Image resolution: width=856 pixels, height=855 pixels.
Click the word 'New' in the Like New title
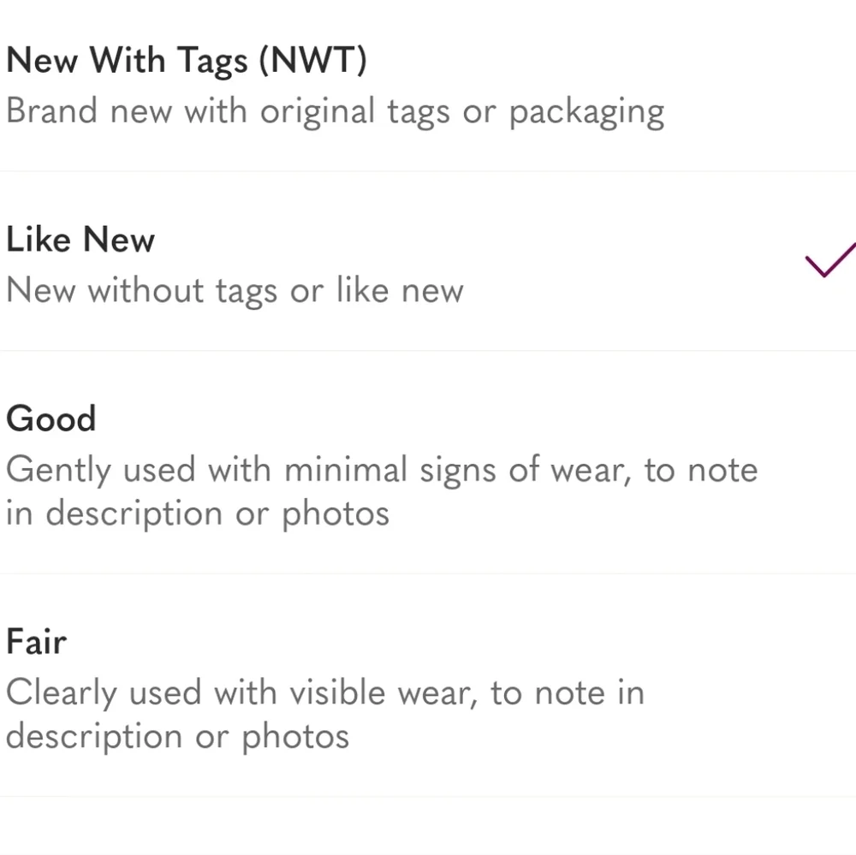pyautogui.click(x=119, y=240)
